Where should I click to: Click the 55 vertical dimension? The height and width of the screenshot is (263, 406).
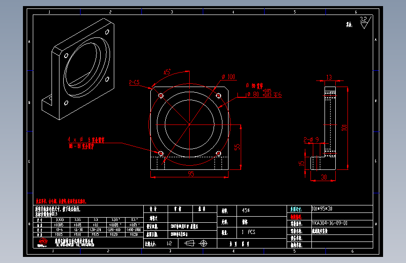[237, 147]
